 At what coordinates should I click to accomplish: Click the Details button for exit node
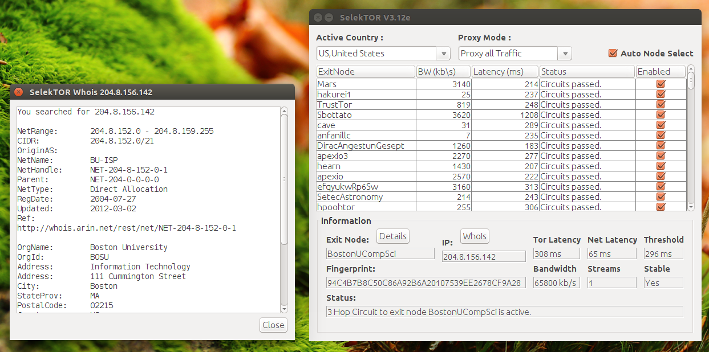coord(393,236)
